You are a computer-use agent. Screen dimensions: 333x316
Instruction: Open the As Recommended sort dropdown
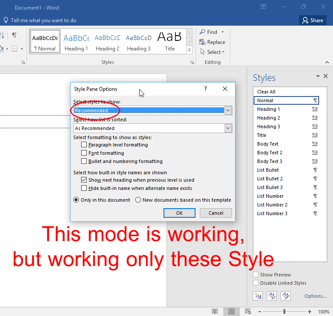tap(228, 128)
